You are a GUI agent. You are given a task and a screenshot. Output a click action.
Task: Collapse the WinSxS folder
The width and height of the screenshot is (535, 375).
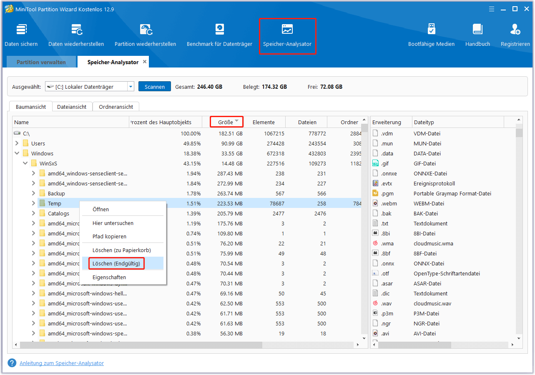[x=25, y=163]
